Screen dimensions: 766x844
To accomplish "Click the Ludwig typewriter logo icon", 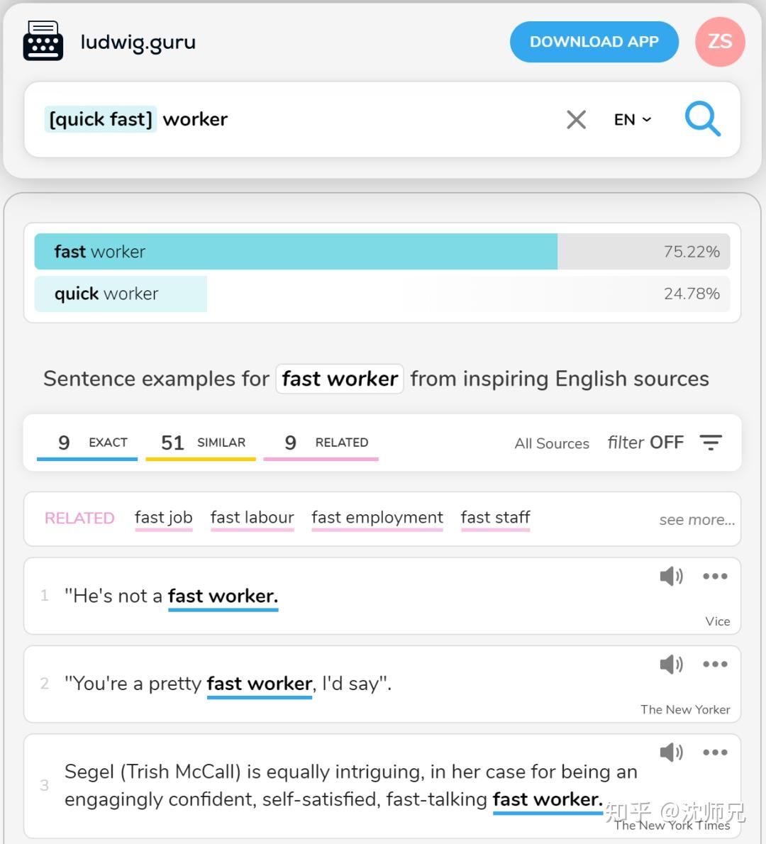I will click(x=43, y=41).
